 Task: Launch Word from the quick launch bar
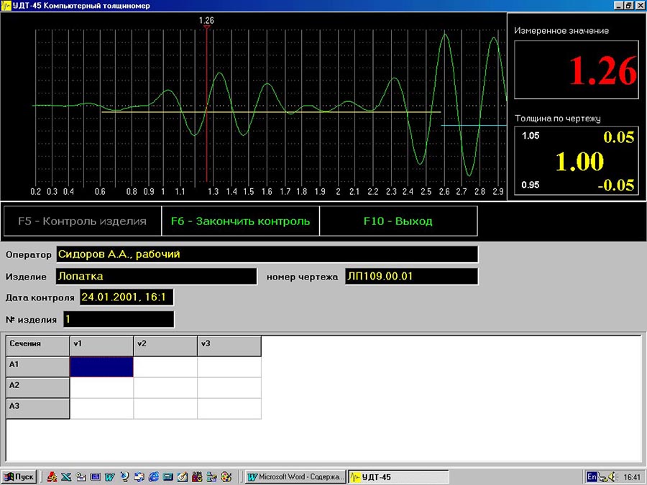coord(109,477)
